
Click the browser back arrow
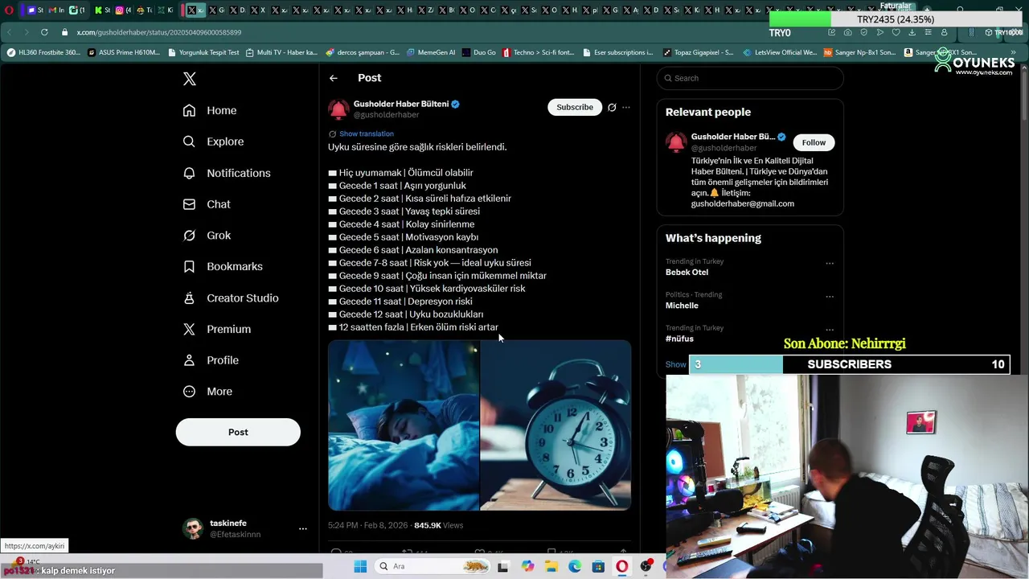tap(10, 32)
